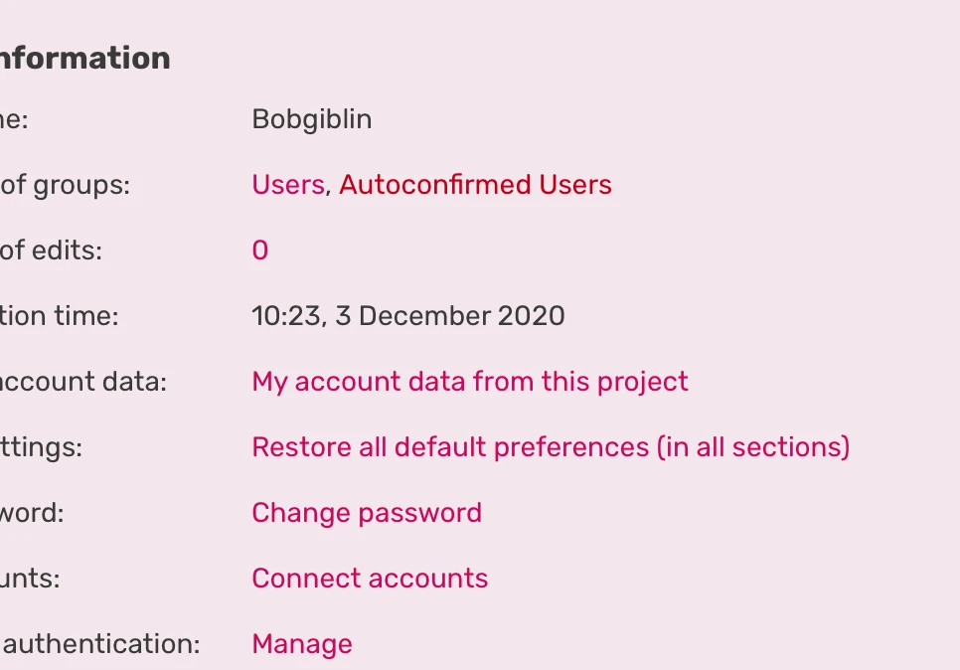This screenshot has width=960, height=670.
Task: Click the registration time row label
Action: click(59, 316)
